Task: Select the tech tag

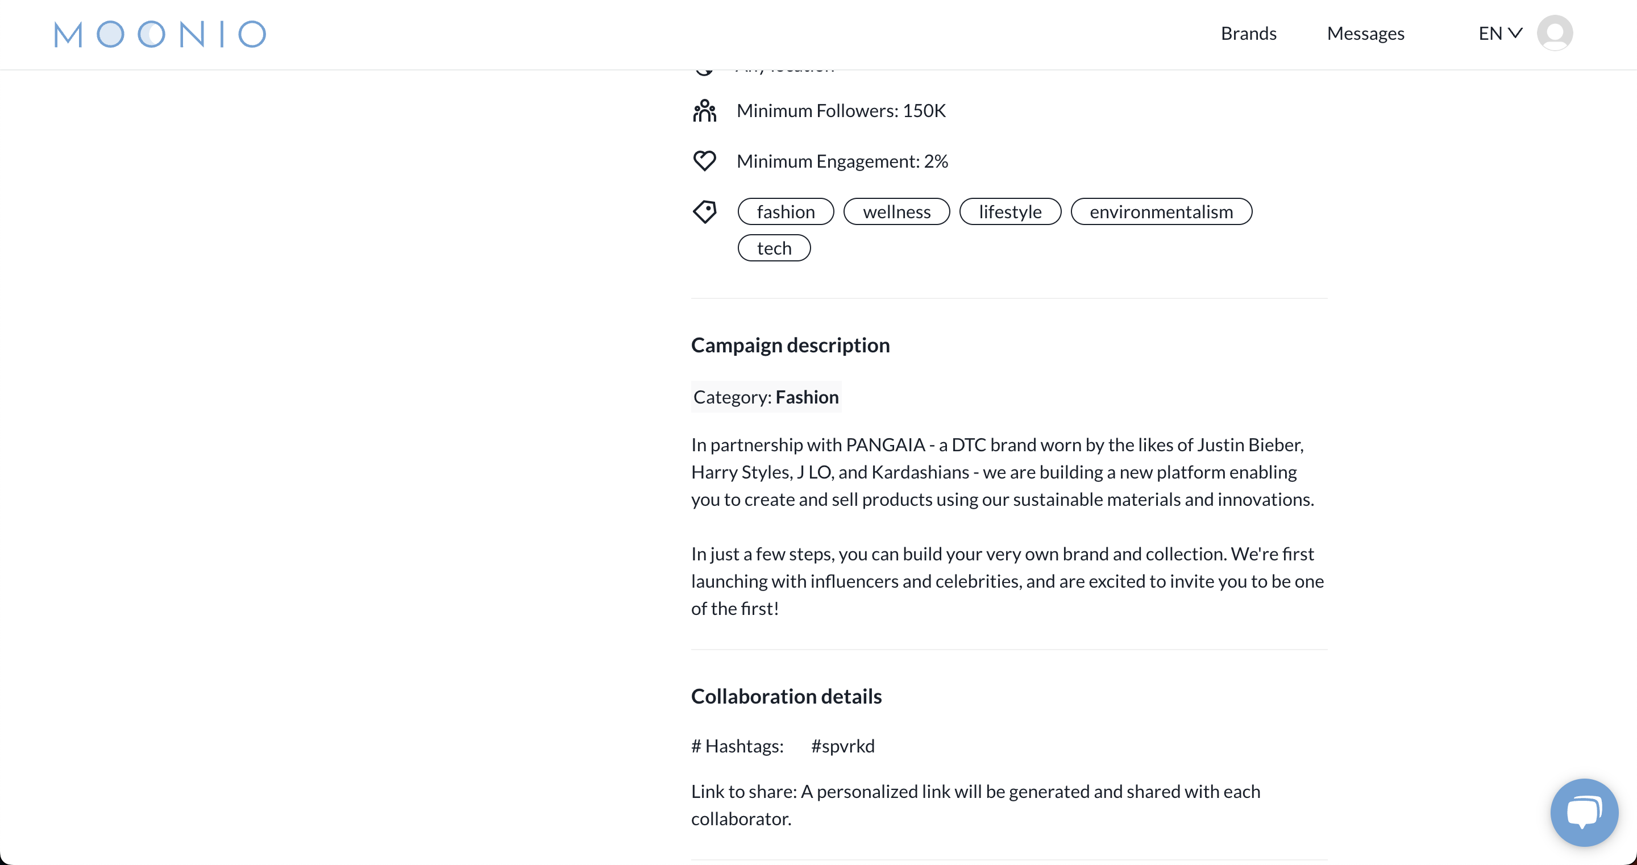Action: coord(774,248)
